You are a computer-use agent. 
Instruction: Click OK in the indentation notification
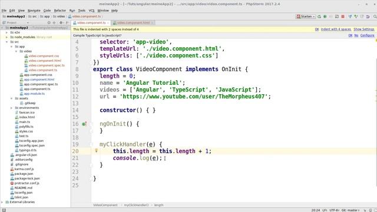(x=317, y=29)
